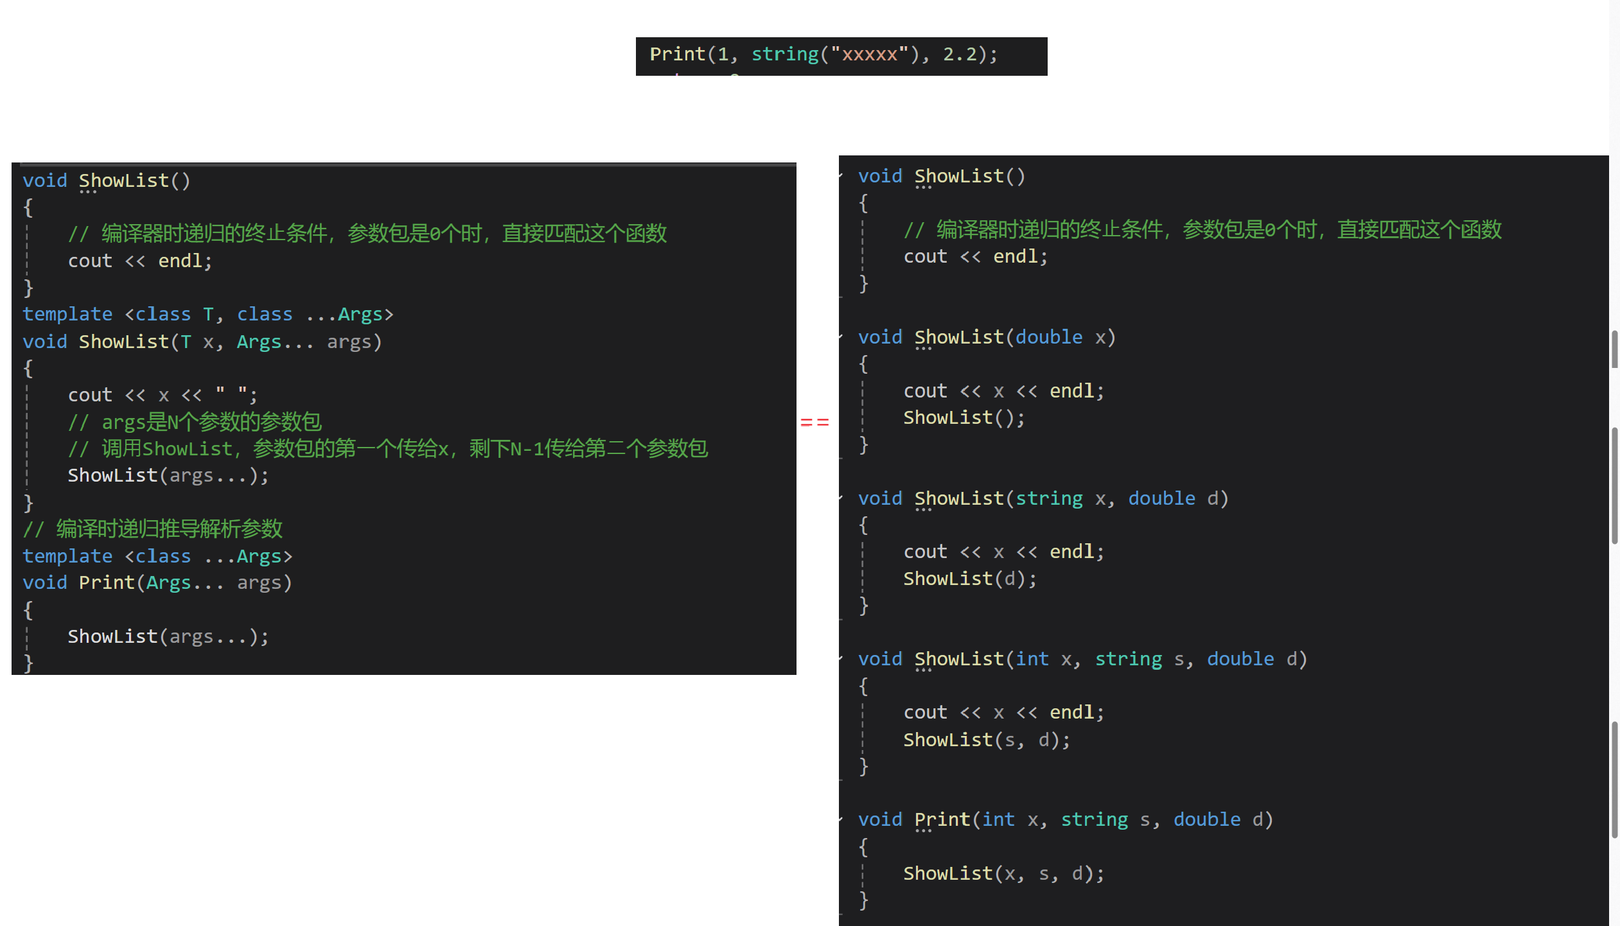Click the Print(1, string("xxxxx"), 2.2) code snippet
Image resolution: width=1620 pixels, height=926 pixels.
823,54
